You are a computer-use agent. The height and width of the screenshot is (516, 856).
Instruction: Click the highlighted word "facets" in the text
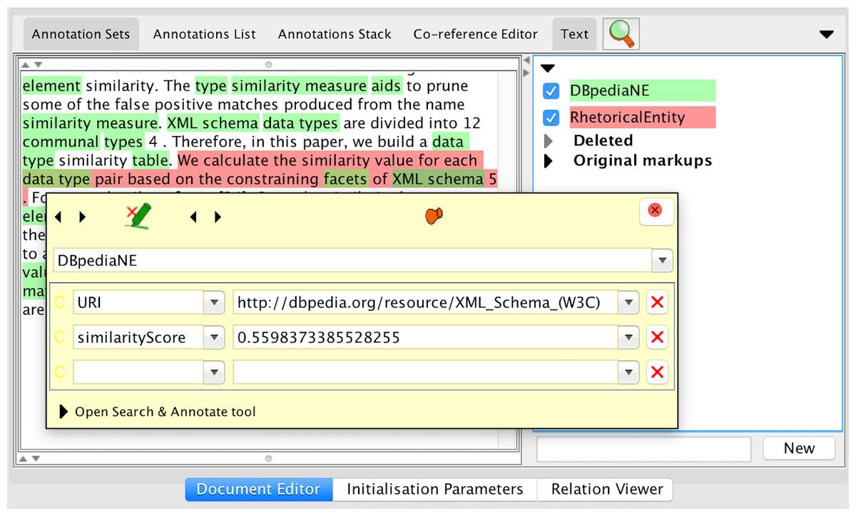tap(345, 179)
